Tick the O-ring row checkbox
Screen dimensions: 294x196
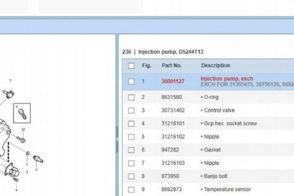131,97
